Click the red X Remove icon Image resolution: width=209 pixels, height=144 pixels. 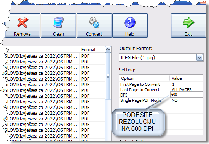click(22, 22)
